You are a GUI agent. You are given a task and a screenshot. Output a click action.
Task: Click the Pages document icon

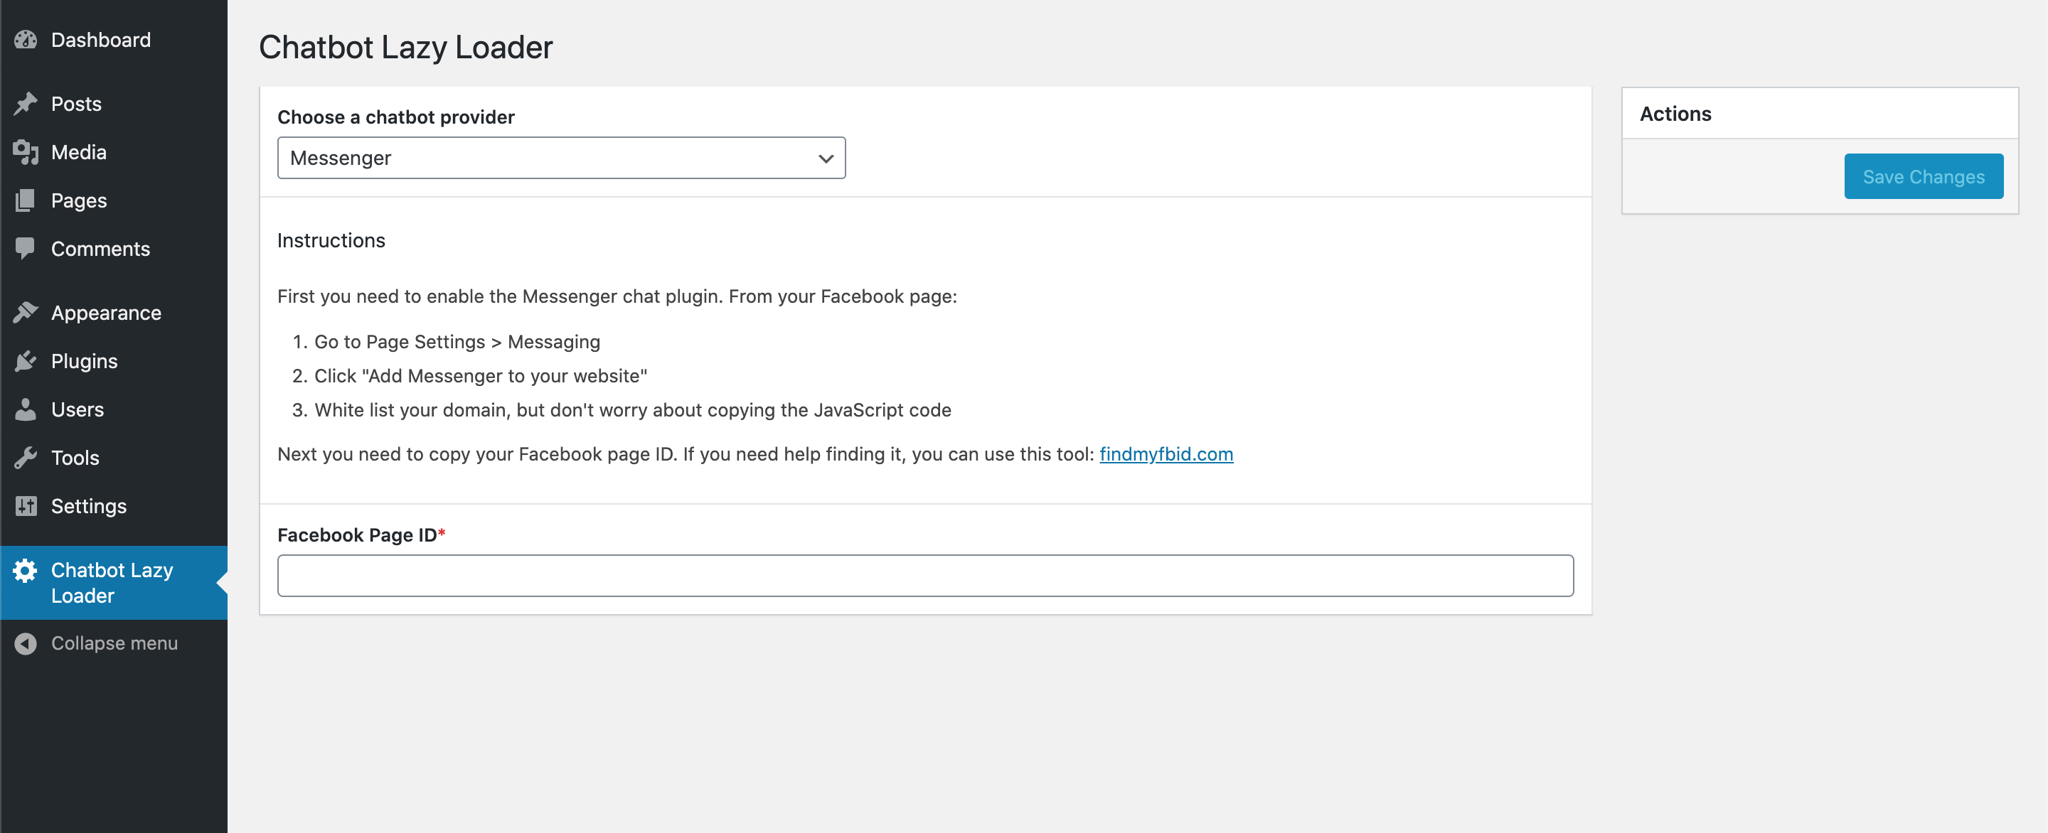coord(26,200)
